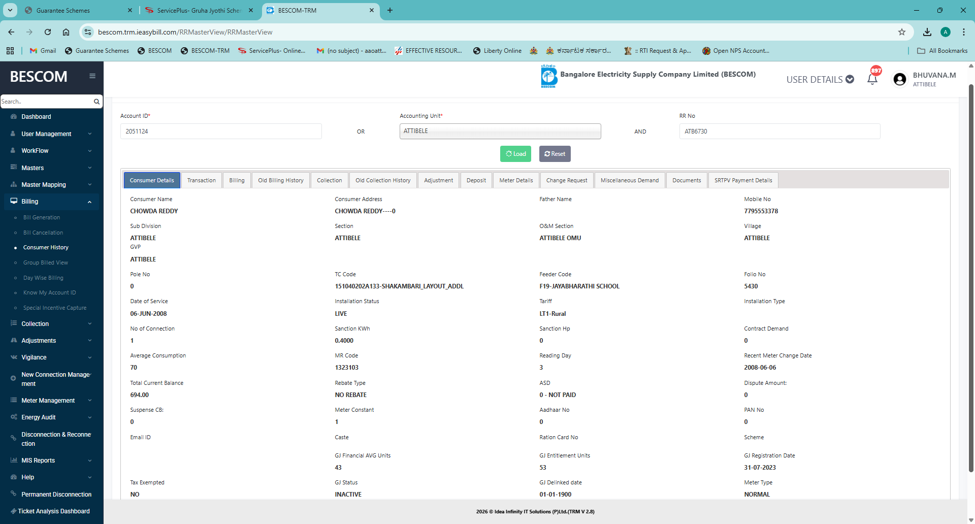Select Consumer History submenu item
Image resolution: width=975 pixels, height=524 pixels.
tap(46, 247)
